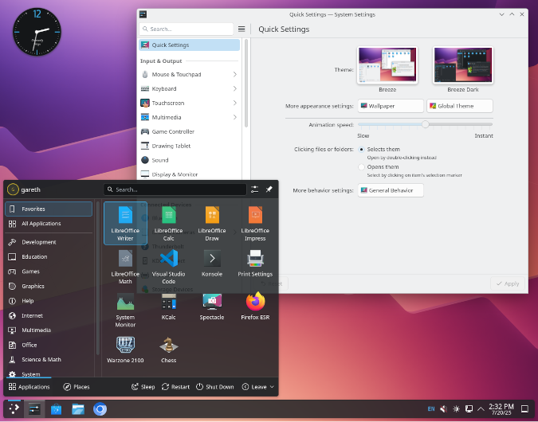Start the Spectacle screenshot tool
The width and height of the screenshot is (538, 422).
pos(212,309)
